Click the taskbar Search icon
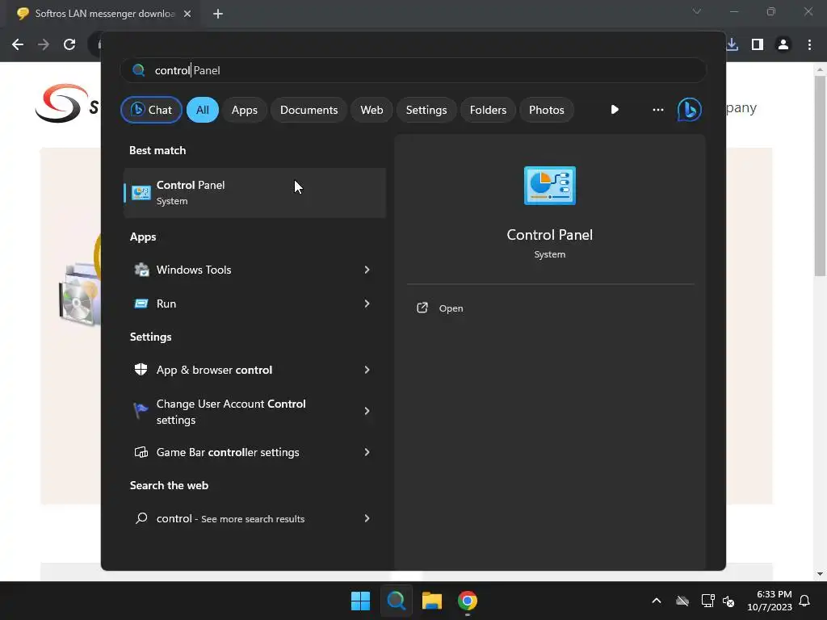 pos(396,601)
